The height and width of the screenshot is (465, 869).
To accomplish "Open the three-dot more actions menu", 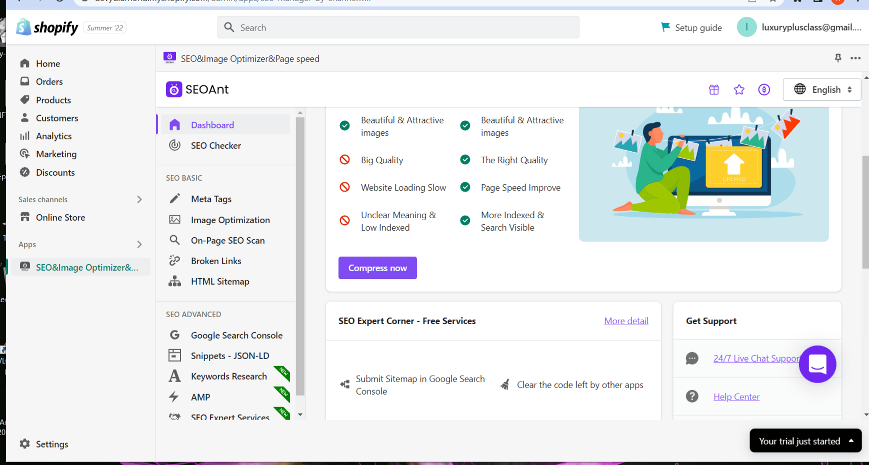I will [855, 58].
